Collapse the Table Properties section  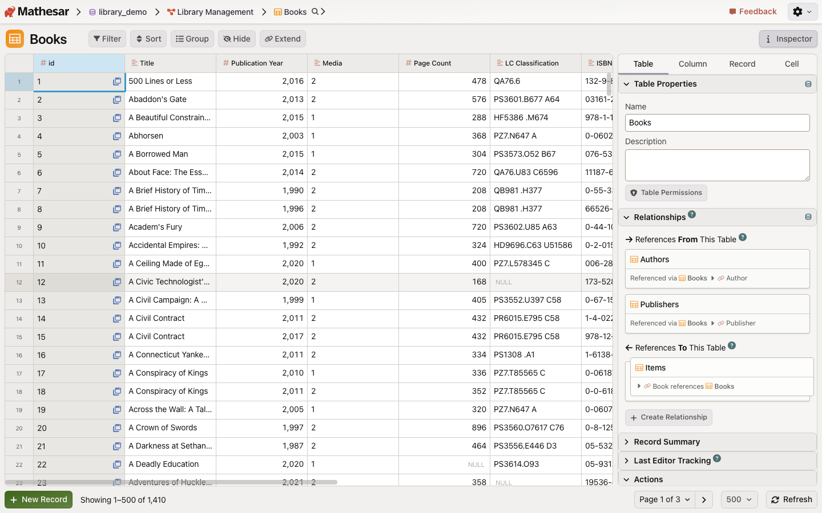pos(717,84)
